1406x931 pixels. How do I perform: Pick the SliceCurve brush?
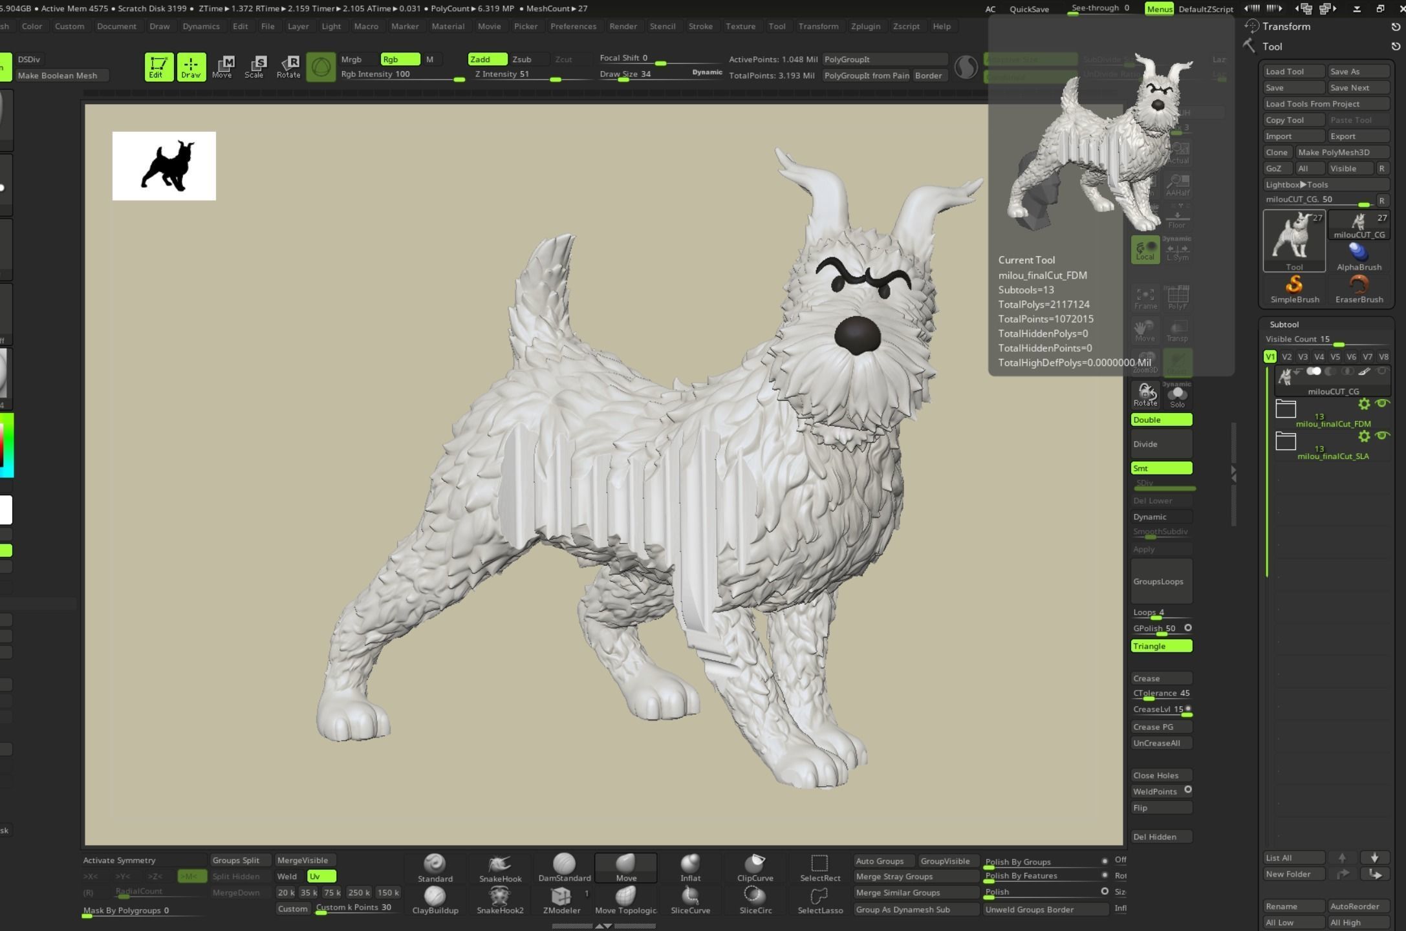point(690,900)
